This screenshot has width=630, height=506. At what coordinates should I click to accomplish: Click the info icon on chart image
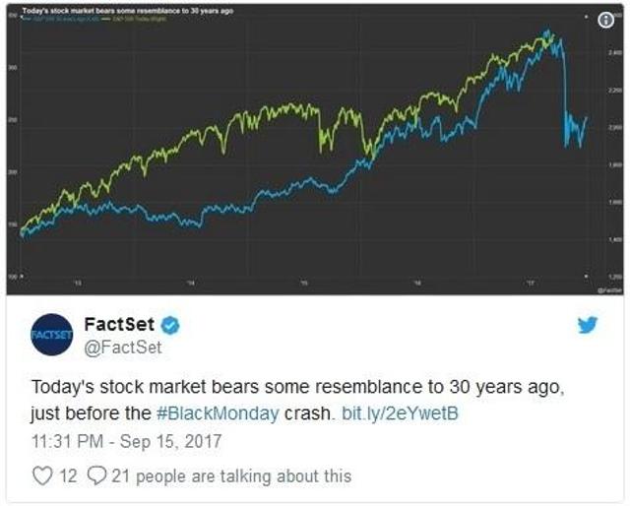tap(605, 20)
